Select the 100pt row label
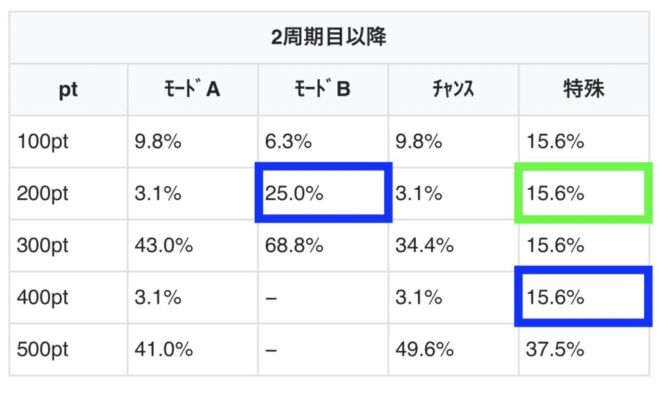Screen dimensions: 659x408 click(42, 141)
